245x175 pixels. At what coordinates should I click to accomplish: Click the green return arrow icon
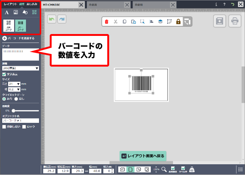tap(232, 4)
